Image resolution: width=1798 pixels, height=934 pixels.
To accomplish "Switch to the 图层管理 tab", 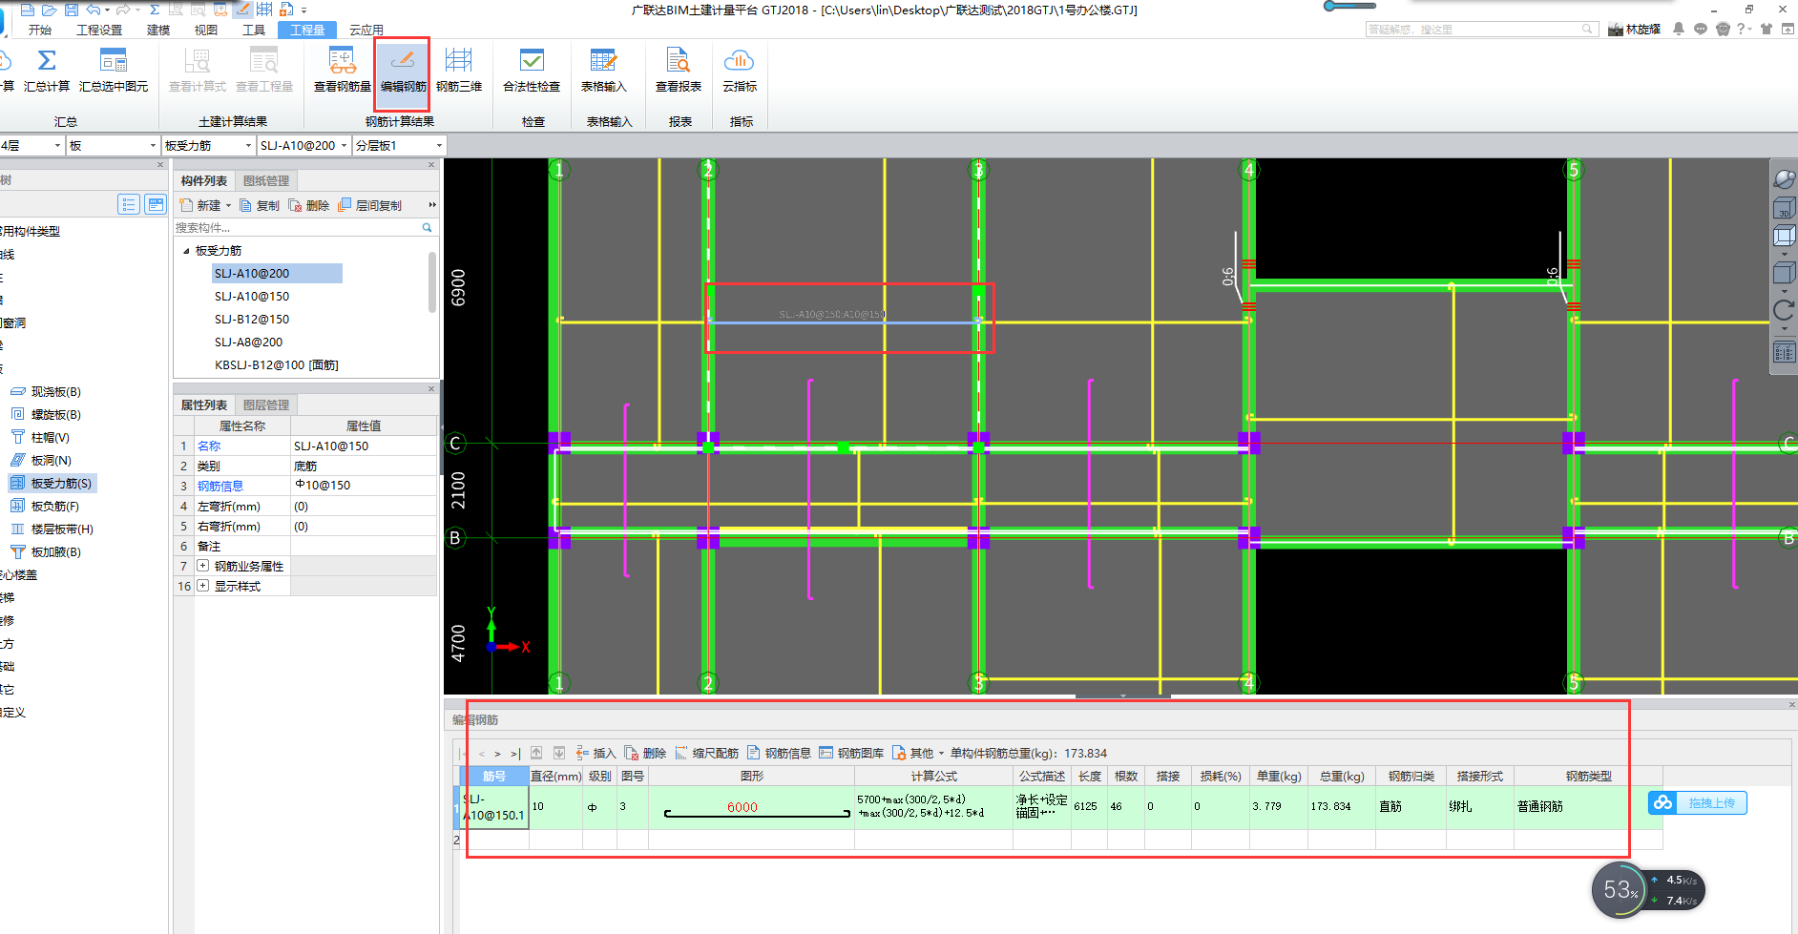I will coord(266,405).
